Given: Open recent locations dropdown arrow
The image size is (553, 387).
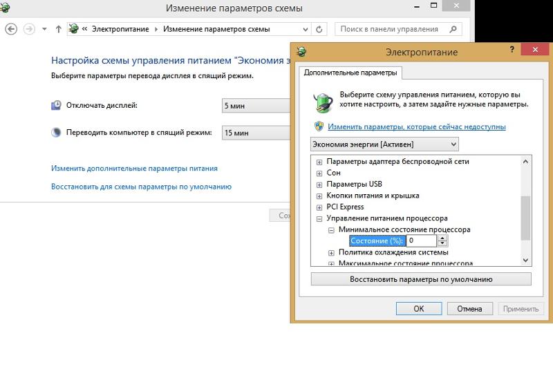Looking at the screenshot, I should [x=44, y=29].
